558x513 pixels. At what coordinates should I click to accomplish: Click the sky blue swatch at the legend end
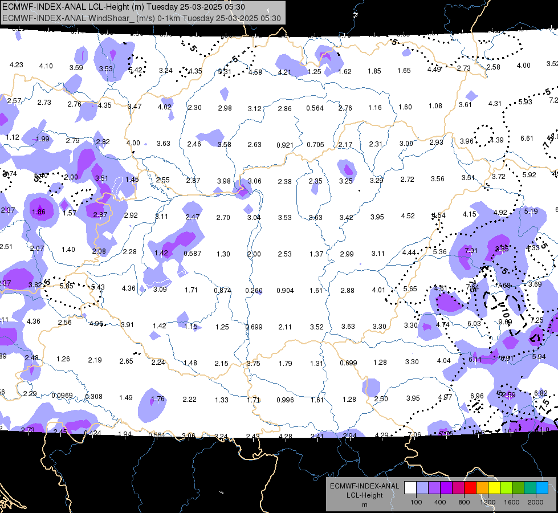point(542,488)
